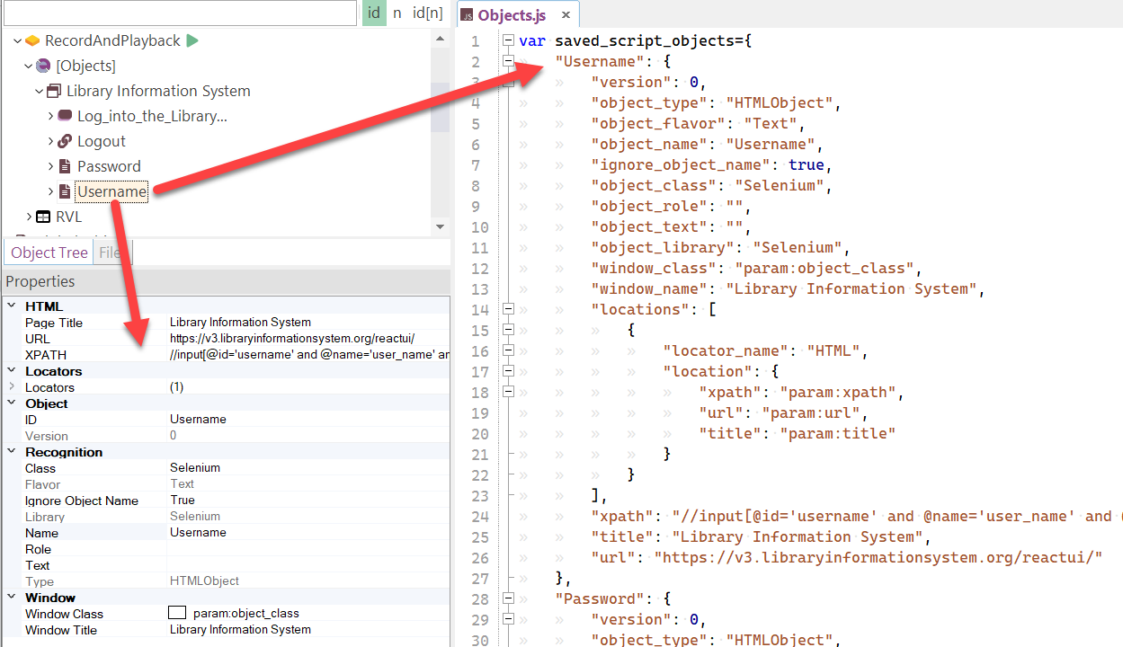Click the URL property value
Image resolution: width=1123 pixels, height=647 pixels.
point(292,339)
